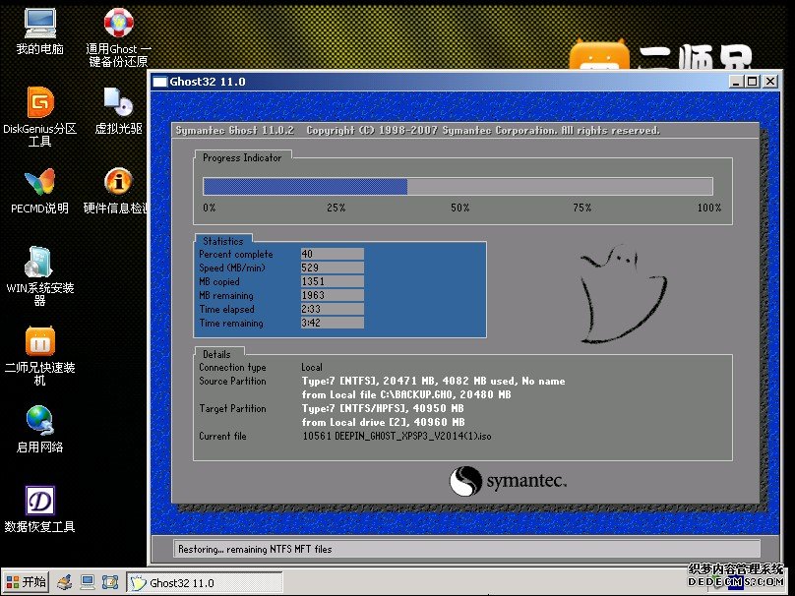Open the 硬件信息检测 desktop icon
Image resolution: width=795 pixels, height=596 pixels.
click(116, 191)
